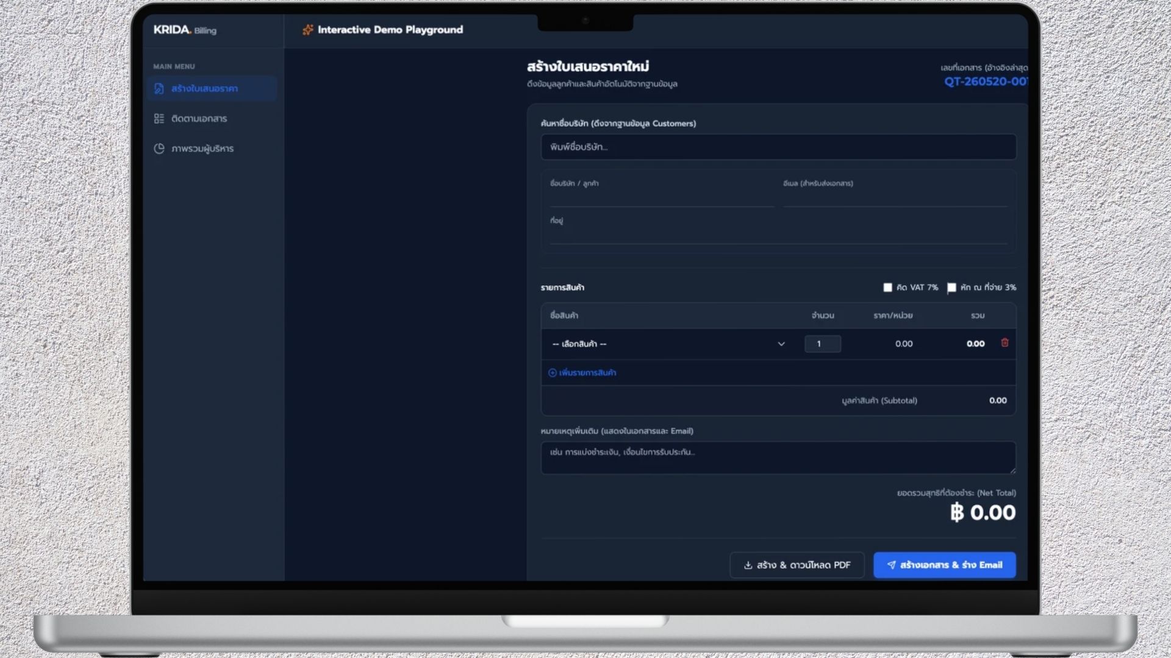Open สร้างใบเสนอราคา menu item
The height and width of the screenshot is (658, 1171).
coord(212,88)
